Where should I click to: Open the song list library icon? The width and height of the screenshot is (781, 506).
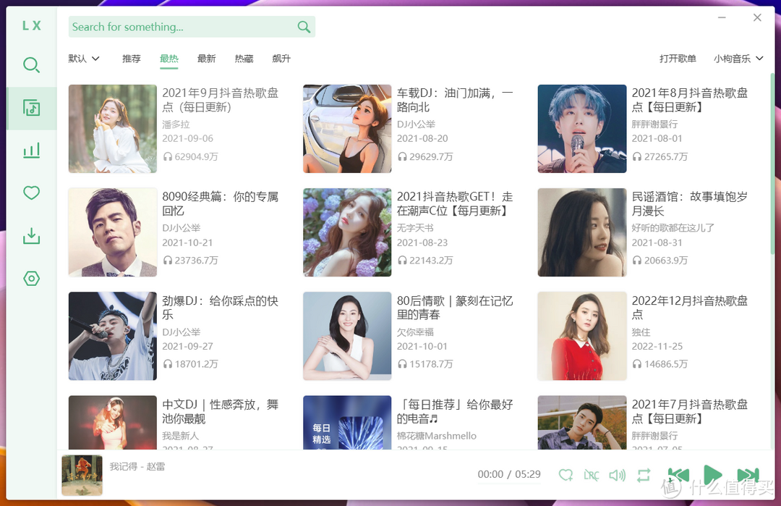(31, 107)
